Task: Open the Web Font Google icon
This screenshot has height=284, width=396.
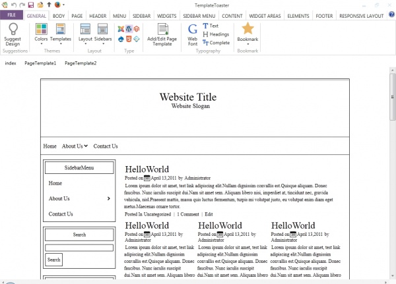Action: point(193,29)
